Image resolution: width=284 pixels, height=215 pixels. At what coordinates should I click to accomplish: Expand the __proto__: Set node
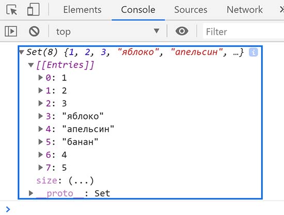31,193
